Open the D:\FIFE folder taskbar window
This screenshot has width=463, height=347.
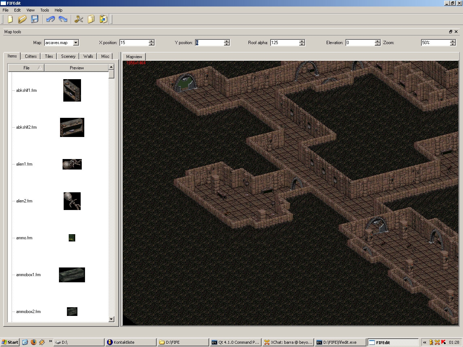183,342
